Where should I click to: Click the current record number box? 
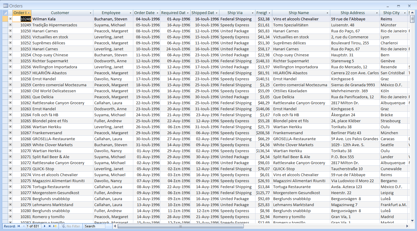point(34,226)
